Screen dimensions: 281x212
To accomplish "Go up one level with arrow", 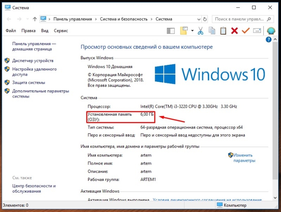I will tap(35, 19).
